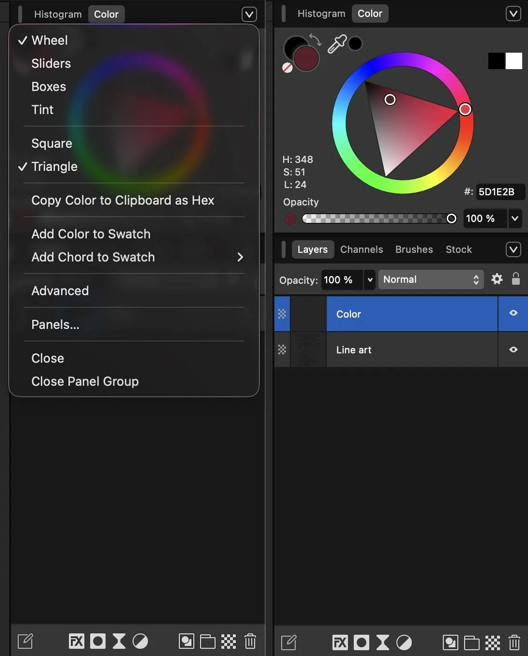Click edit icon in right layers toolbar

click(289, 642)
